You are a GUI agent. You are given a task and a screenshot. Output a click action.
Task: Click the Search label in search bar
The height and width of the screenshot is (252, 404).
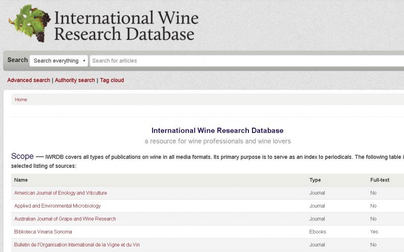click(18, 60)
